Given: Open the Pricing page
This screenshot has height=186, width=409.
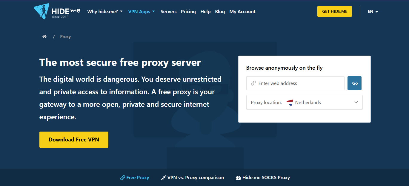Looking at the screenshot, I should coord(188,12).
